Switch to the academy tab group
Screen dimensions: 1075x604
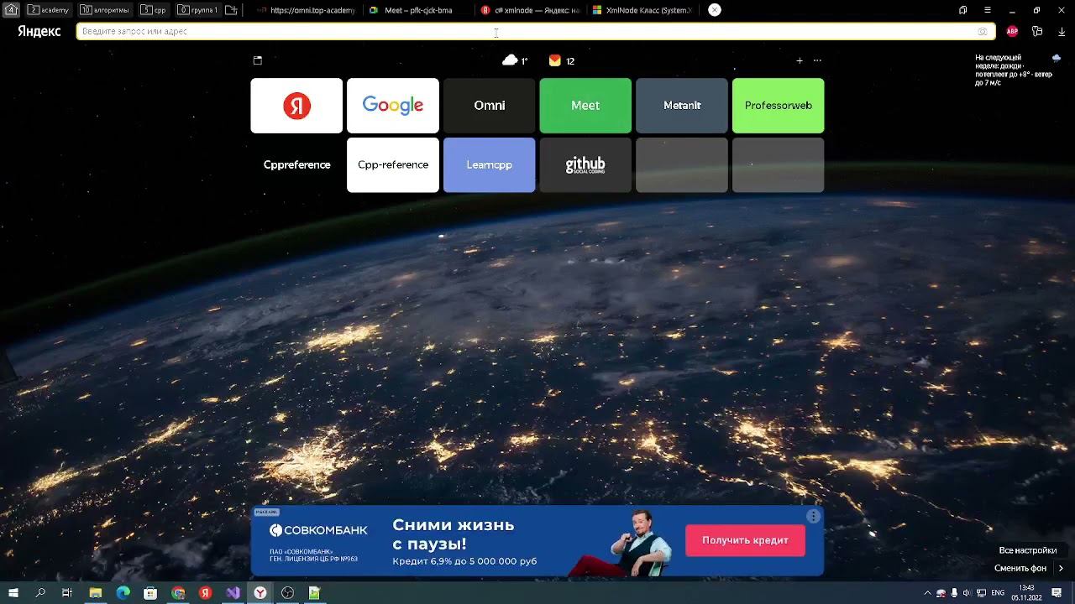(49, 10)
